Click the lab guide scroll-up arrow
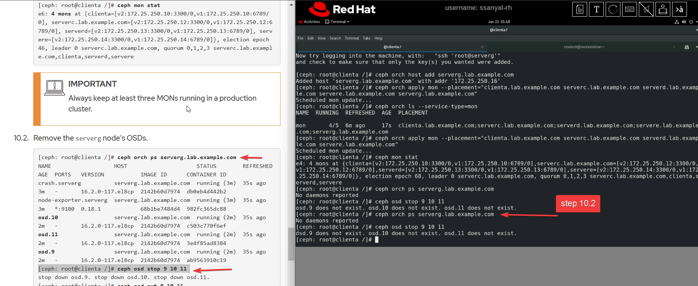The width and height of the screenshot is (698, 286). pyautogui.click(x=292, y=5)
